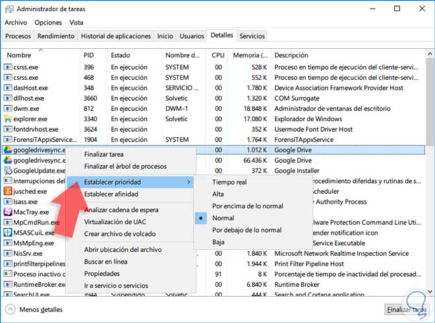Click the MacTray.exe process icon
The image size is (435, 323).
coord(7,212)
